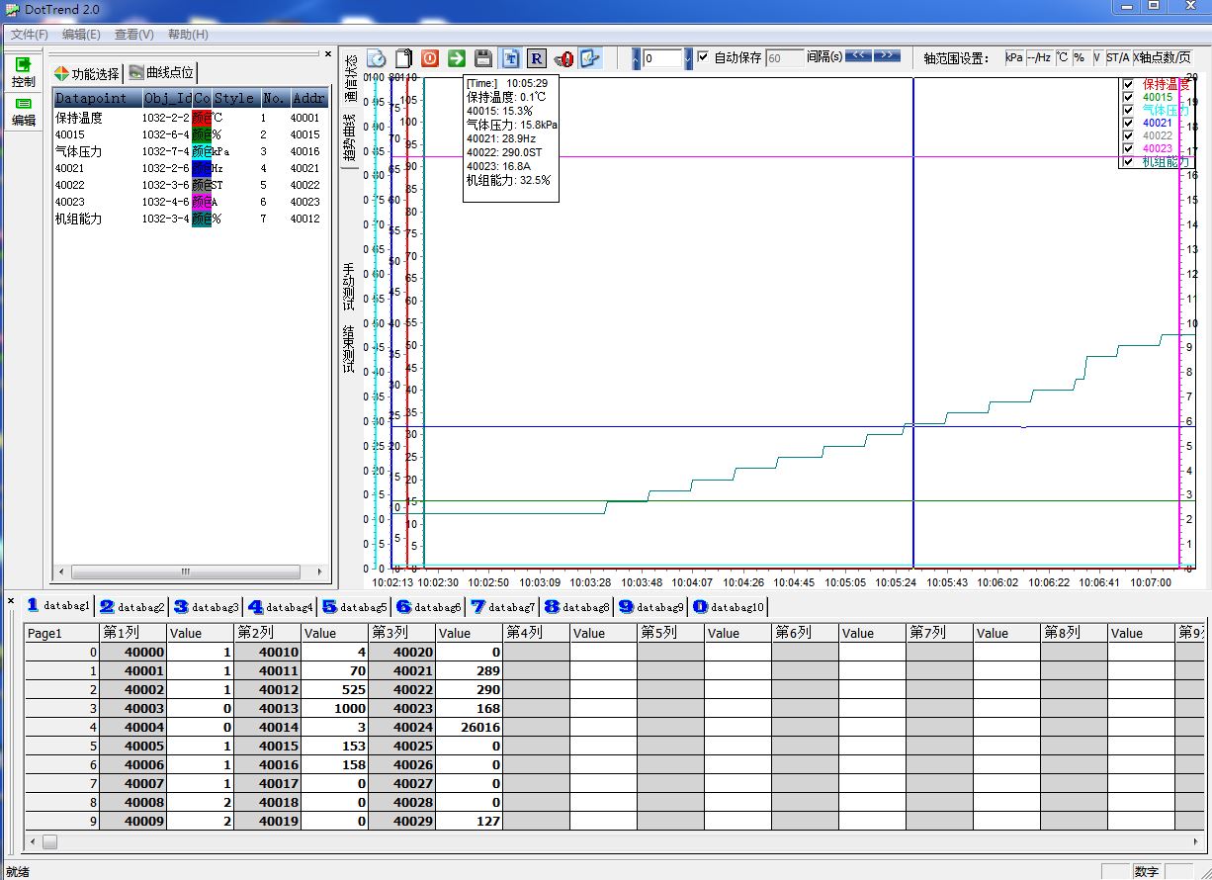Click the 间隔 interval field showing 60
This screenshot has height=880, width=1212.
[785, 58]
